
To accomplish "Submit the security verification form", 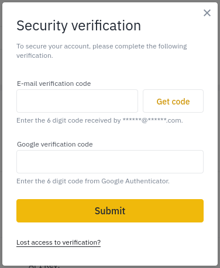I will click(x=110, y=211).
